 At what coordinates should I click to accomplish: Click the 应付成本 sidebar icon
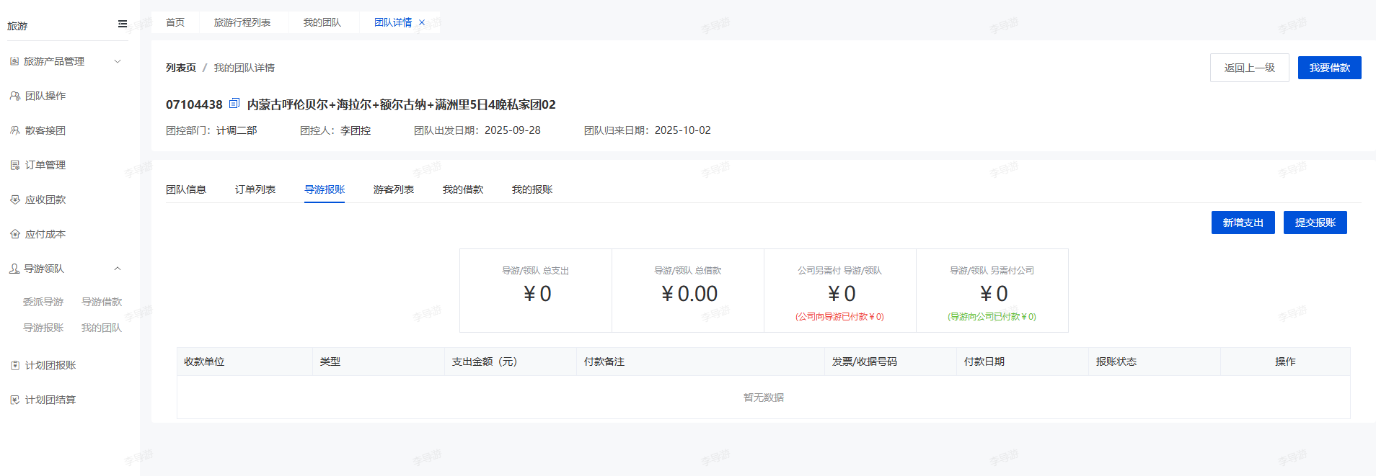click(15, 234)
